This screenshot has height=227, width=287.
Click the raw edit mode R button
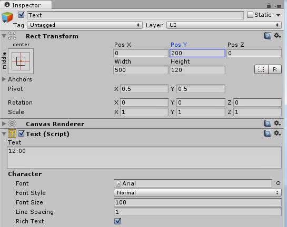pyautogui.click(x=275, y=69)
